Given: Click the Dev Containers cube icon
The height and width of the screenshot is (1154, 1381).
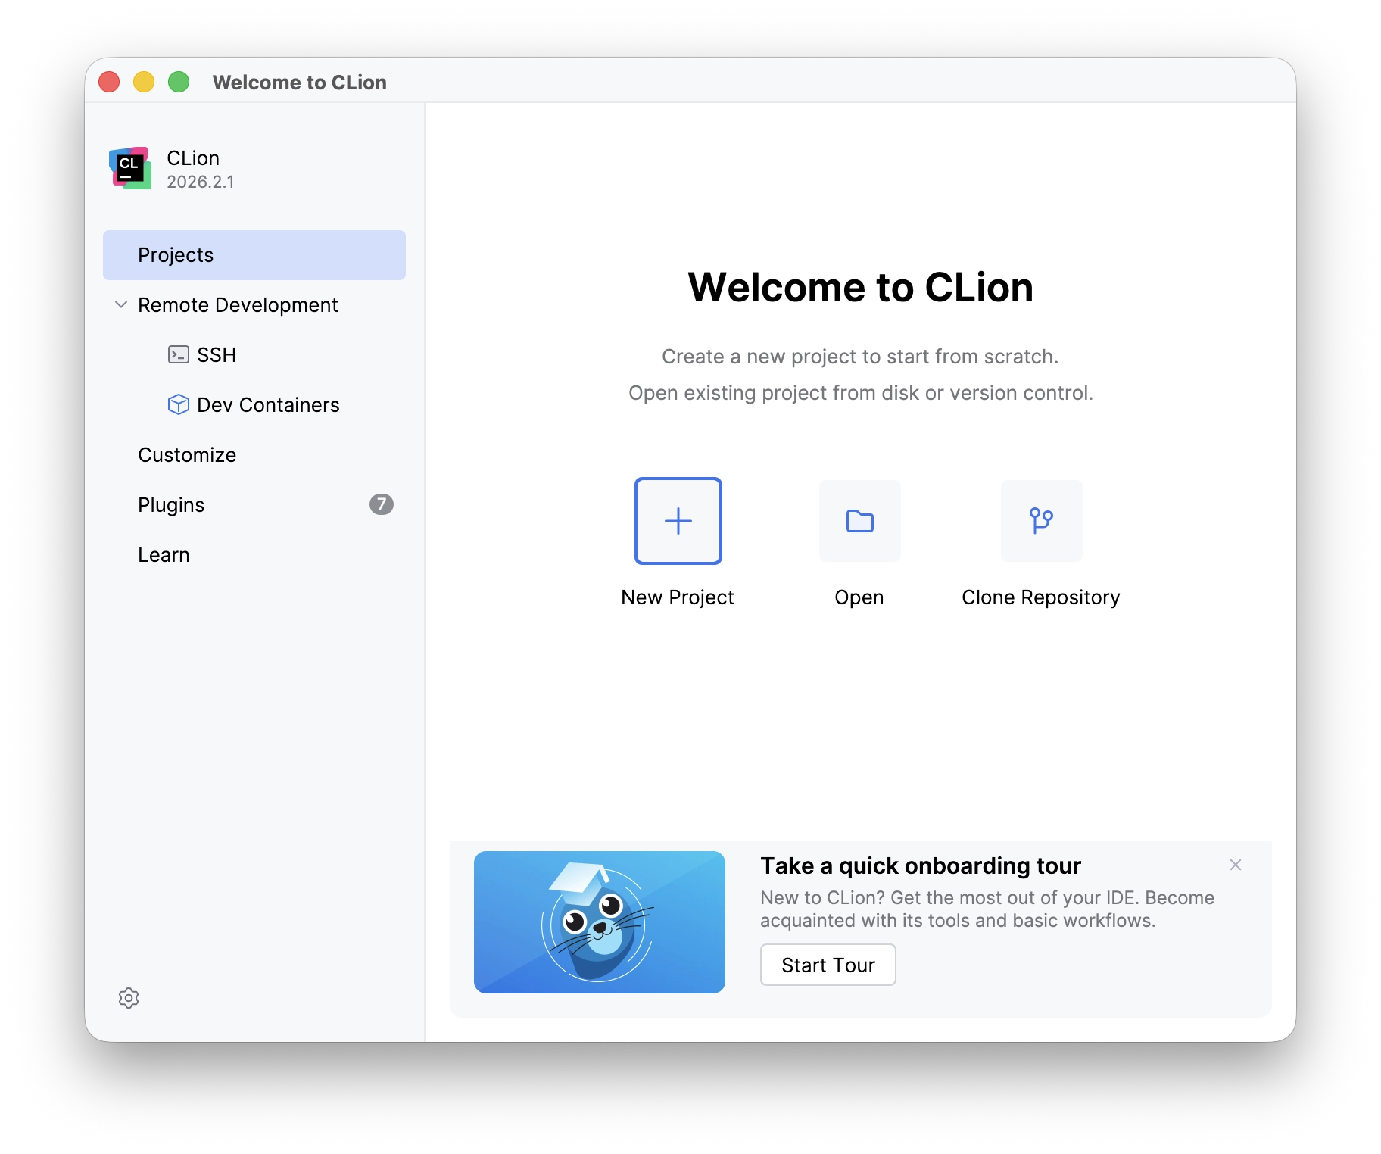Looking at the screenshot, I should (179, 404).
